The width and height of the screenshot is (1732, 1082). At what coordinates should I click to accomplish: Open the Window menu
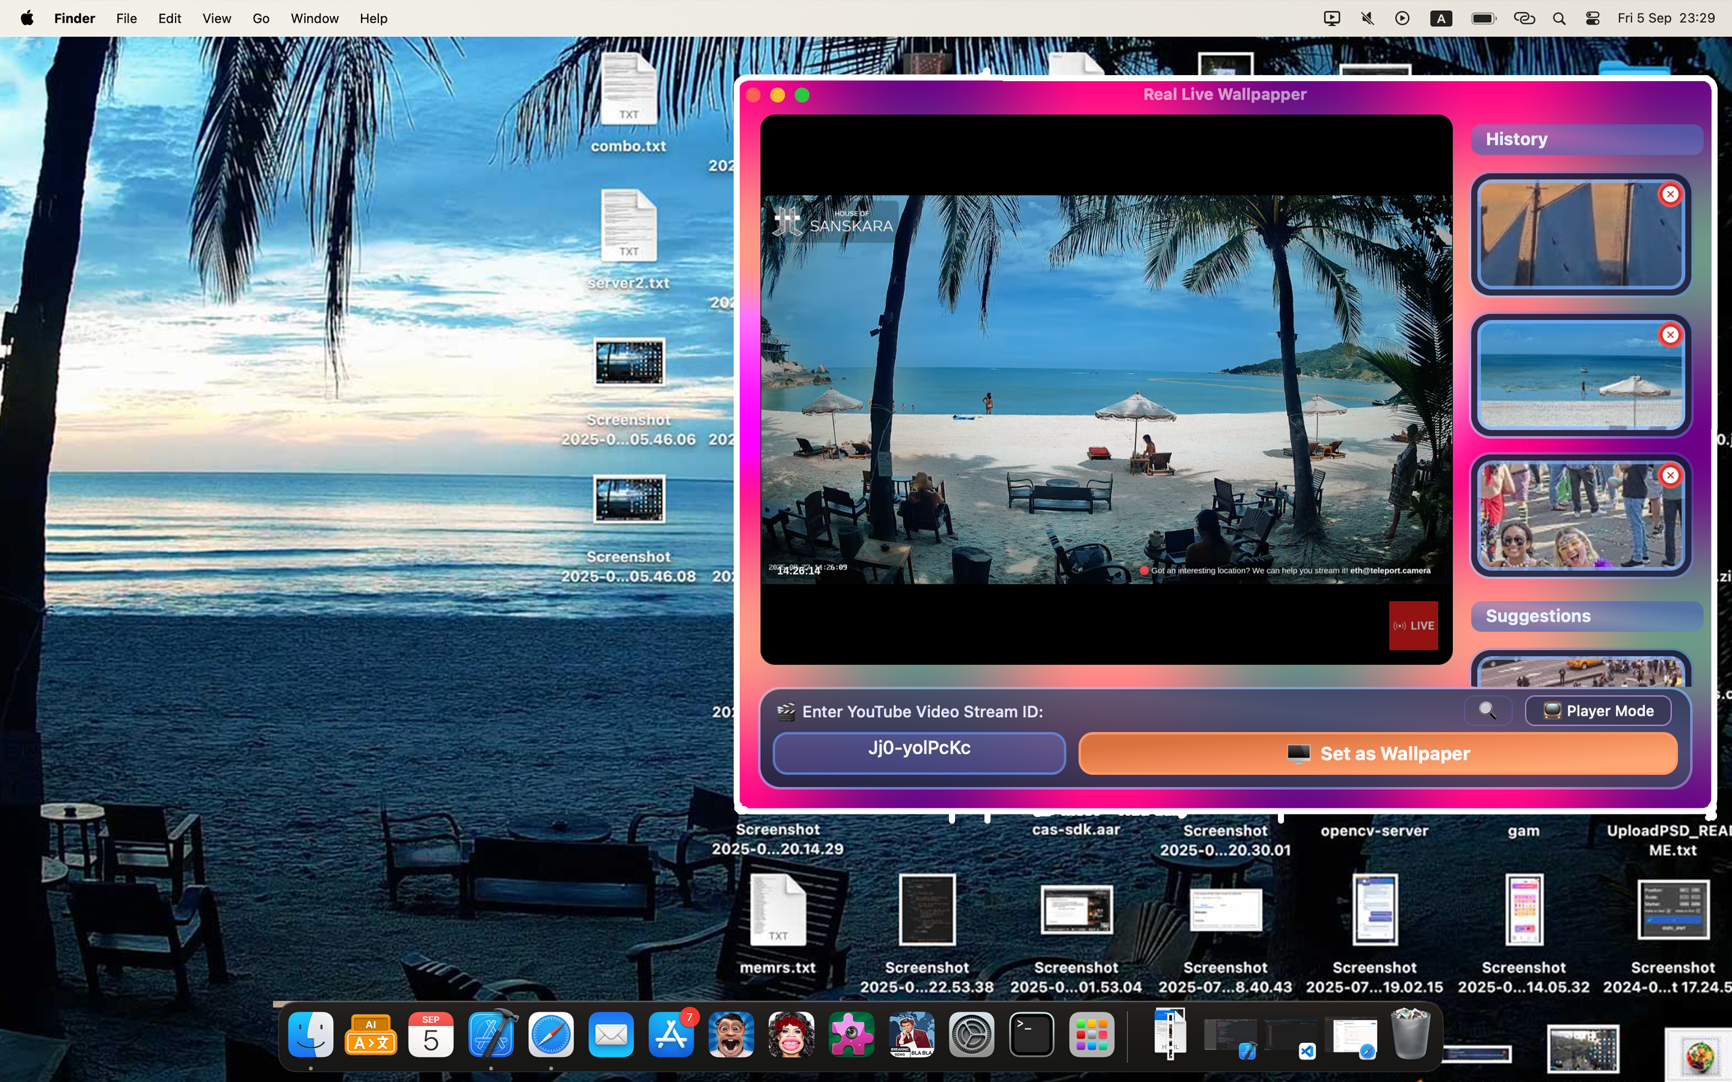pos(314,19)
